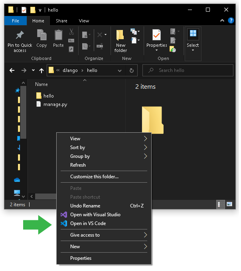Sort by the Name column header

42,85
